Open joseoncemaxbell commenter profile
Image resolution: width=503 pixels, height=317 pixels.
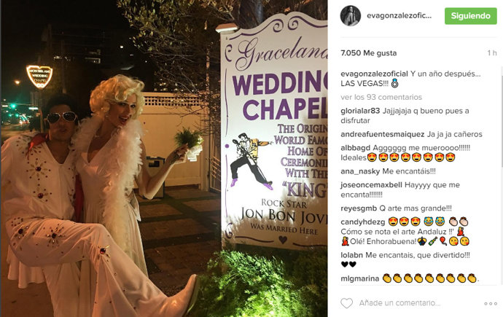(x=371, y=185)
